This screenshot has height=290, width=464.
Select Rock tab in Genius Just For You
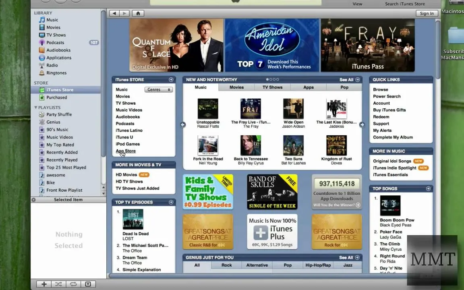pos(227,265)
